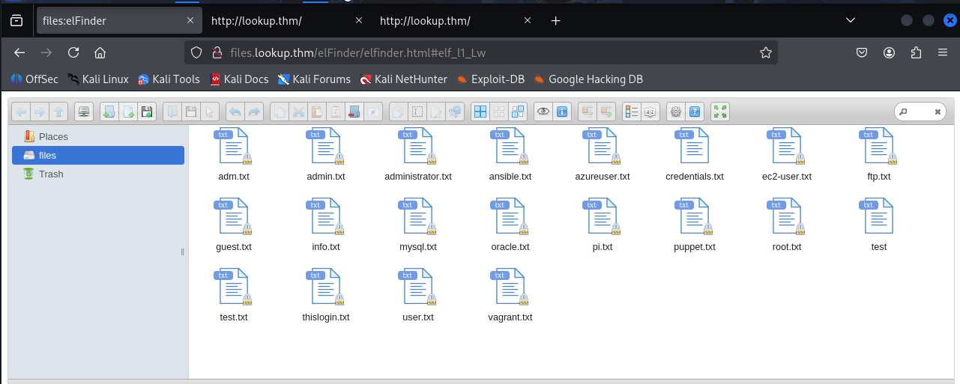Click the Upload files floppy icon
The width and height of the screenshot is (960, 384).
pyautogui.click(x=147, y=112)
